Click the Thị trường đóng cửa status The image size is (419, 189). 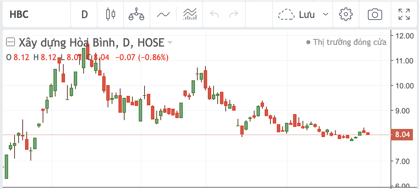click(350, 42)
